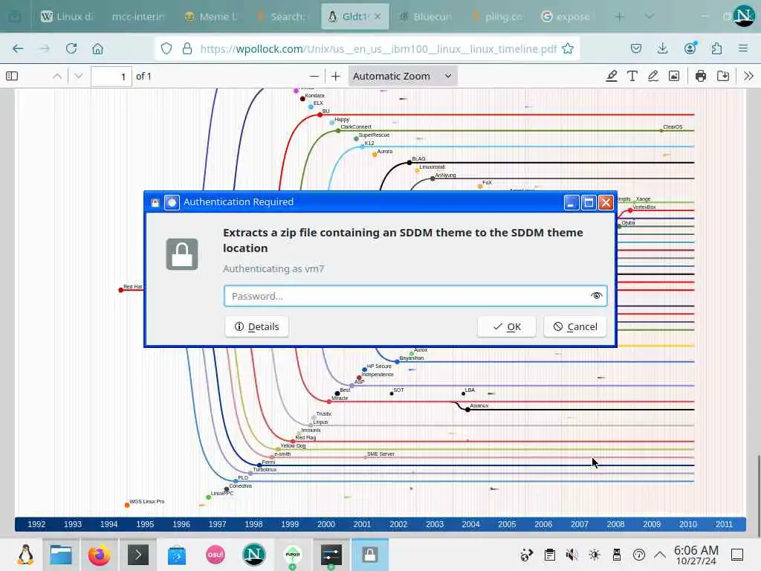This screenshot has width=761, height=571.
Task: Open the clock showing 6:06 AM
Action: click(696, 555)
